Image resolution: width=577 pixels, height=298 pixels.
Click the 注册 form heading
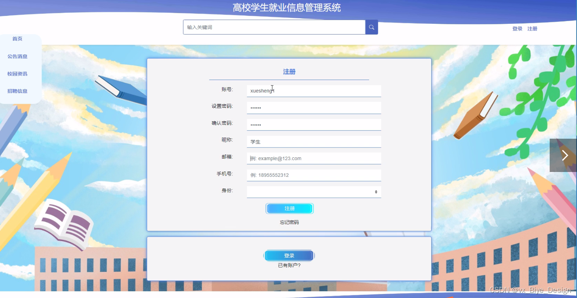[x=289, y=72]
